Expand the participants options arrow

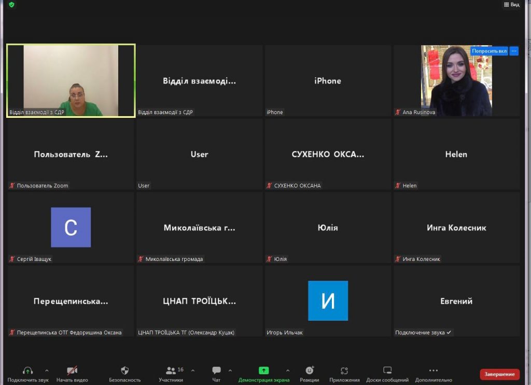click(193, 370)
